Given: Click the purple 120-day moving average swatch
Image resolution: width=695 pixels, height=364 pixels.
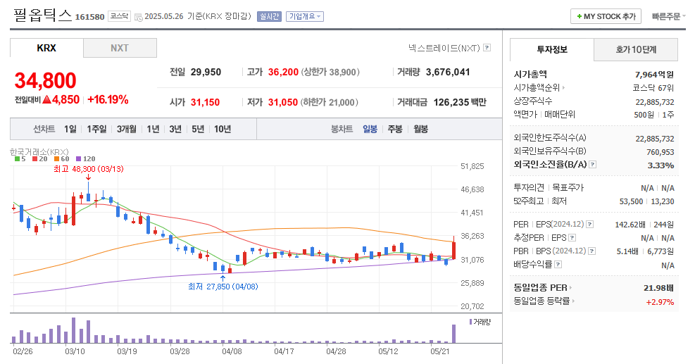Looking at the screenshot, I should point(78,158).
